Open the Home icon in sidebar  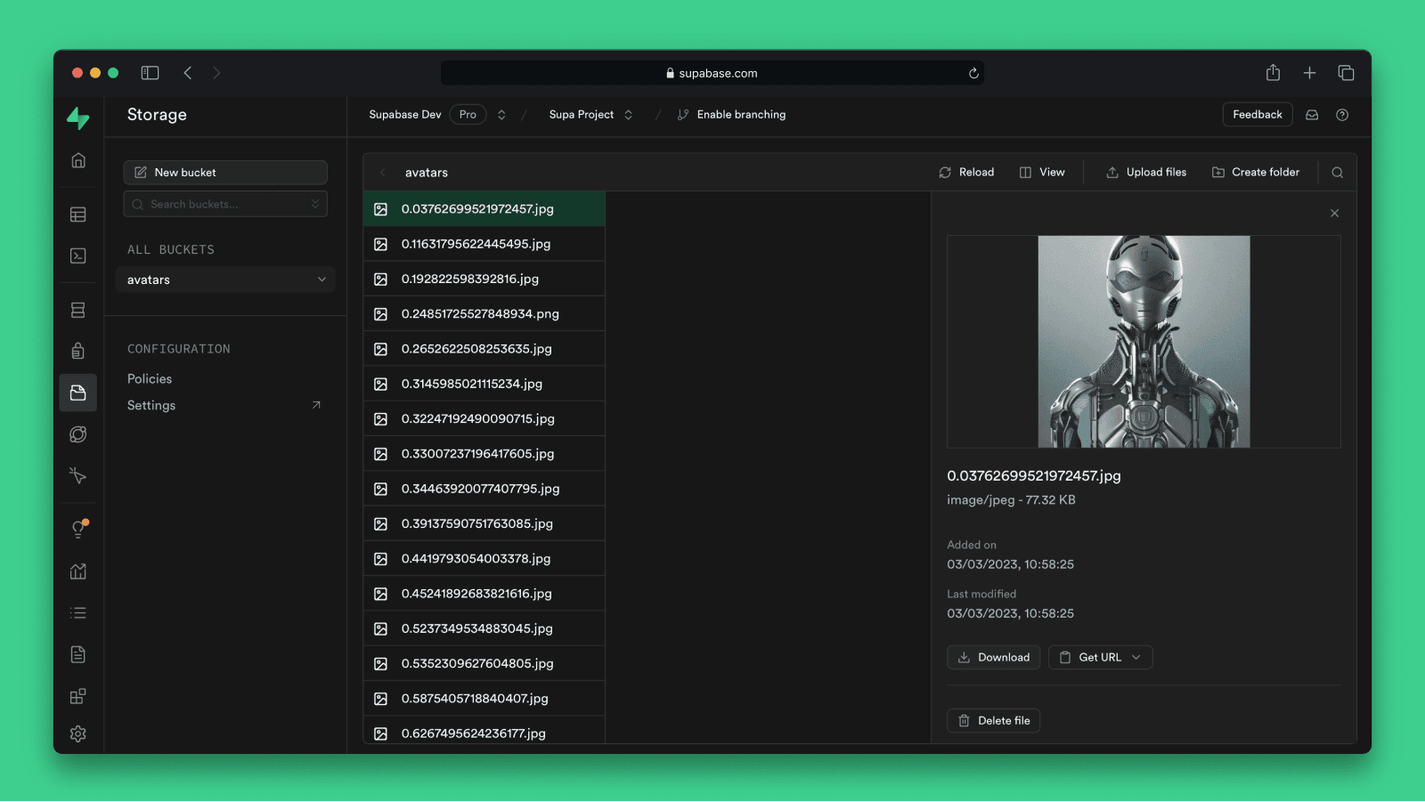(78, 160)
